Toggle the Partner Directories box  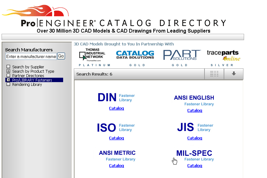[x=8, y=76]
